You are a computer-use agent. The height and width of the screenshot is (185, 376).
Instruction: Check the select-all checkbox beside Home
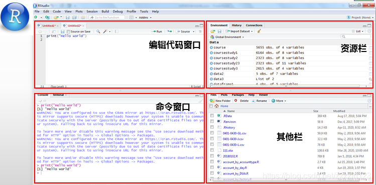coord(211,106)
